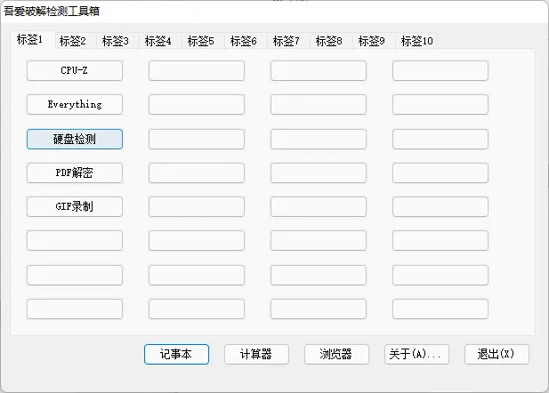This screenshot has width=549, height=393.
Task: Launch the CPU-Z tool button
Action: pos(75,70)
